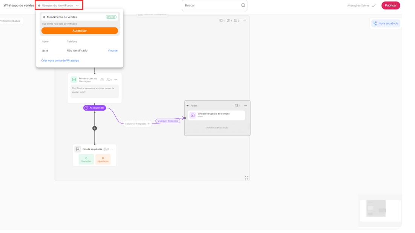Click the minimap thumbnail
Viewport: 415px width, 233px height.
[x=380, y=210]
